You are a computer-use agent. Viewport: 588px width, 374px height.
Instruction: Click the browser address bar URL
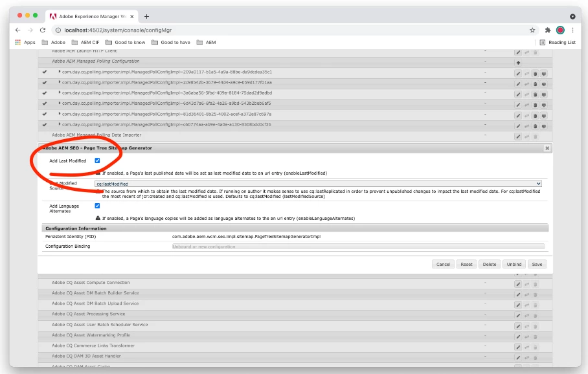118,30
